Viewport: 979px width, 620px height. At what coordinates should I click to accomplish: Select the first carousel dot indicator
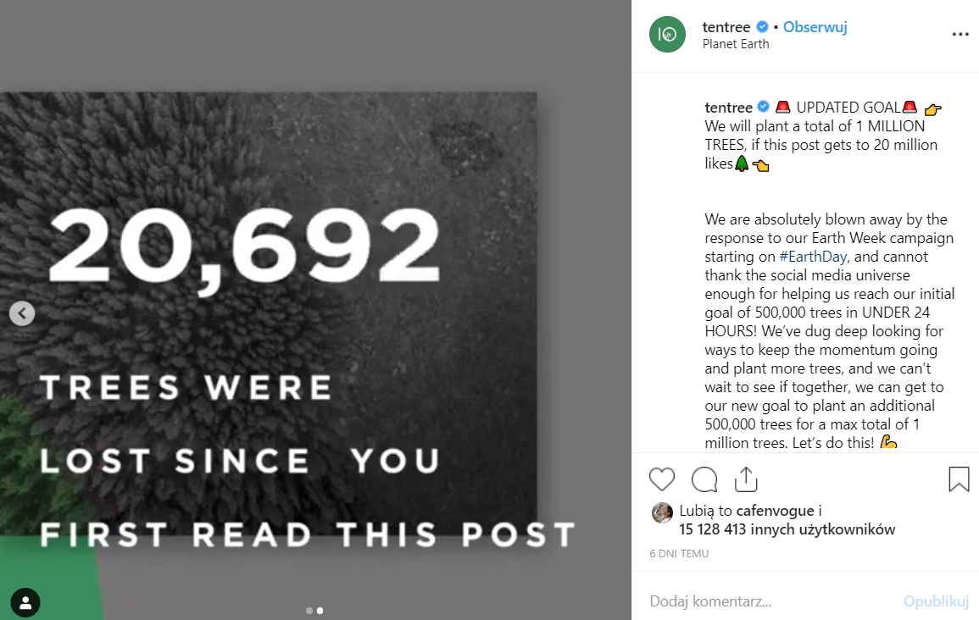309,610
